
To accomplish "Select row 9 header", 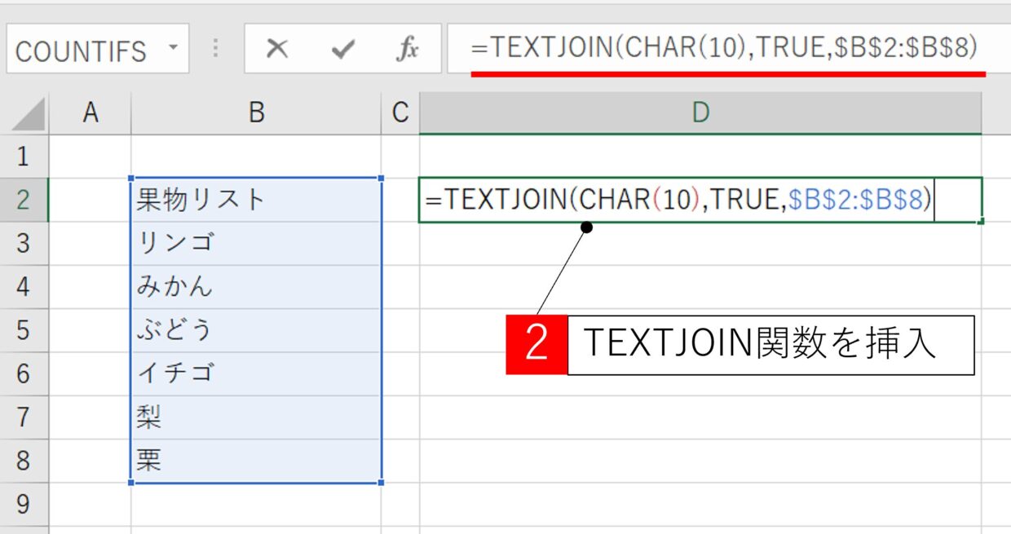I will click(24, 505).
